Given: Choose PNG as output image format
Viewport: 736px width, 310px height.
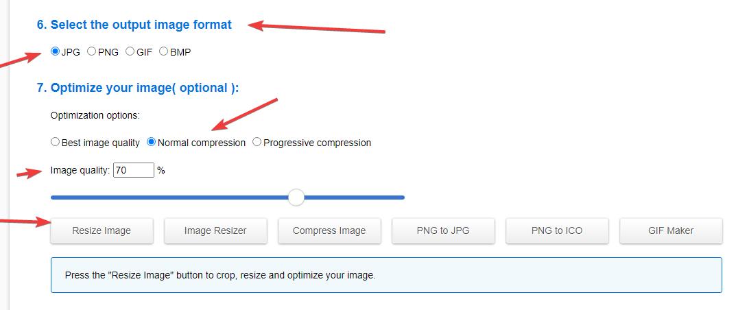Looking at the screenshot, I should [91, 51].
